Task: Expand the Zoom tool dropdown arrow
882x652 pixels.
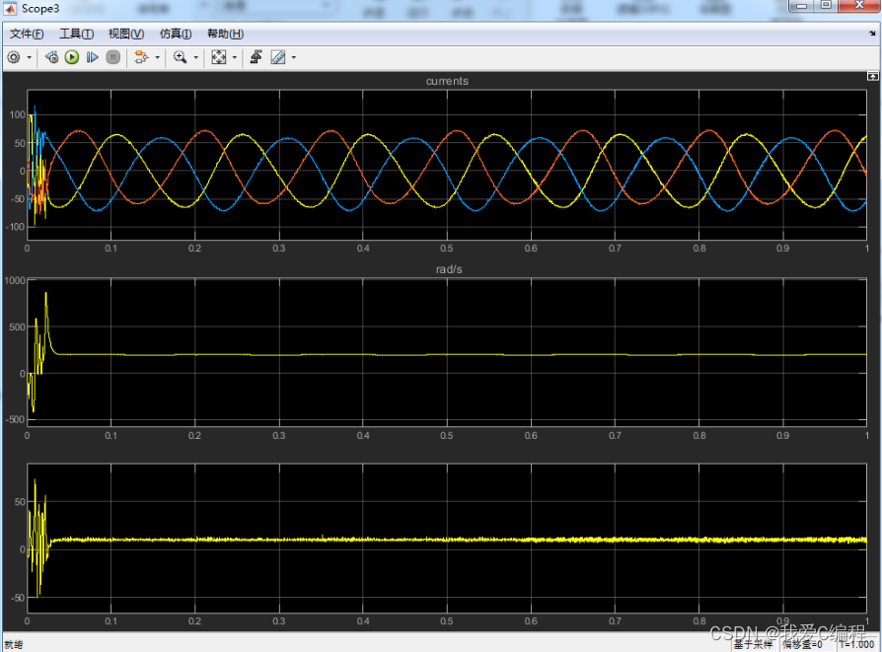Action: coord(195,58)
